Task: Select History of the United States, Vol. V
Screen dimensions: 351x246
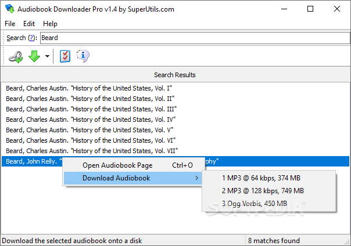Action: 89,130
